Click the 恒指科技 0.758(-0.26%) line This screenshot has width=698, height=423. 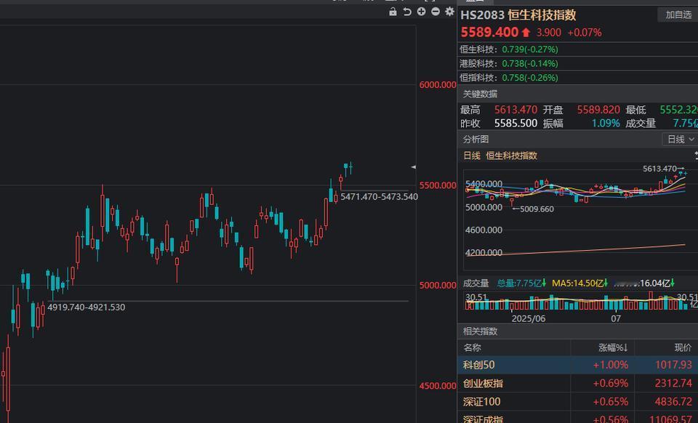(509, 77)
